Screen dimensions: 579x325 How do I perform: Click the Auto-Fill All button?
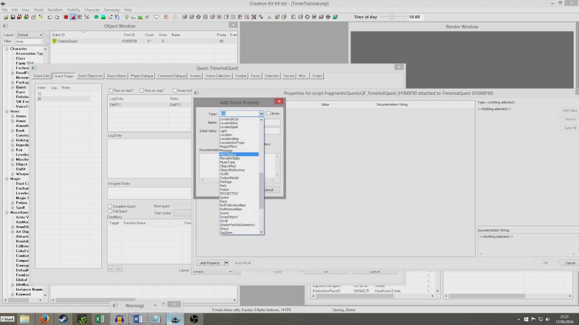243,263
